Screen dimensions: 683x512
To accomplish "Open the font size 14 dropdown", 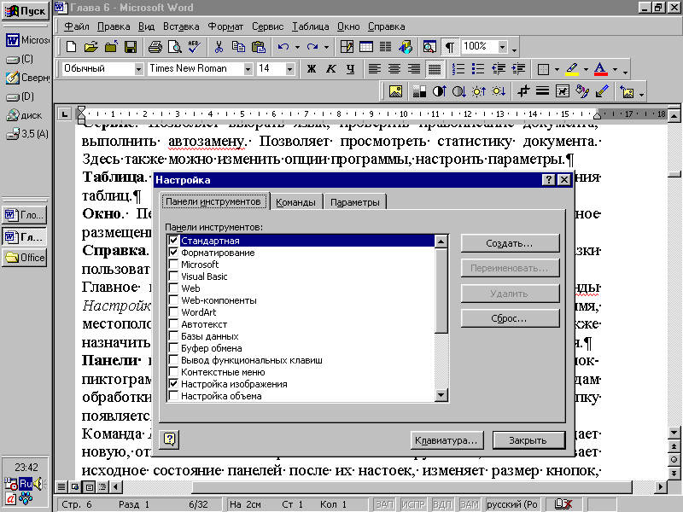I will (x=289, y=69).
